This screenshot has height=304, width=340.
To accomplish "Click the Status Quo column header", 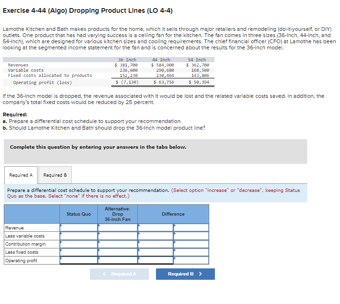I will [x=79, y=214].
